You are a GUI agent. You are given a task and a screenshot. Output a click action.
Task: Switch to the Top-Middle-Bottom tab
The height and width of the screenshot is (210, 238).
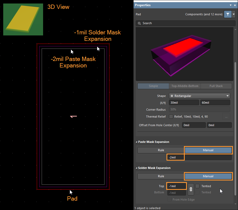(185, 86)
